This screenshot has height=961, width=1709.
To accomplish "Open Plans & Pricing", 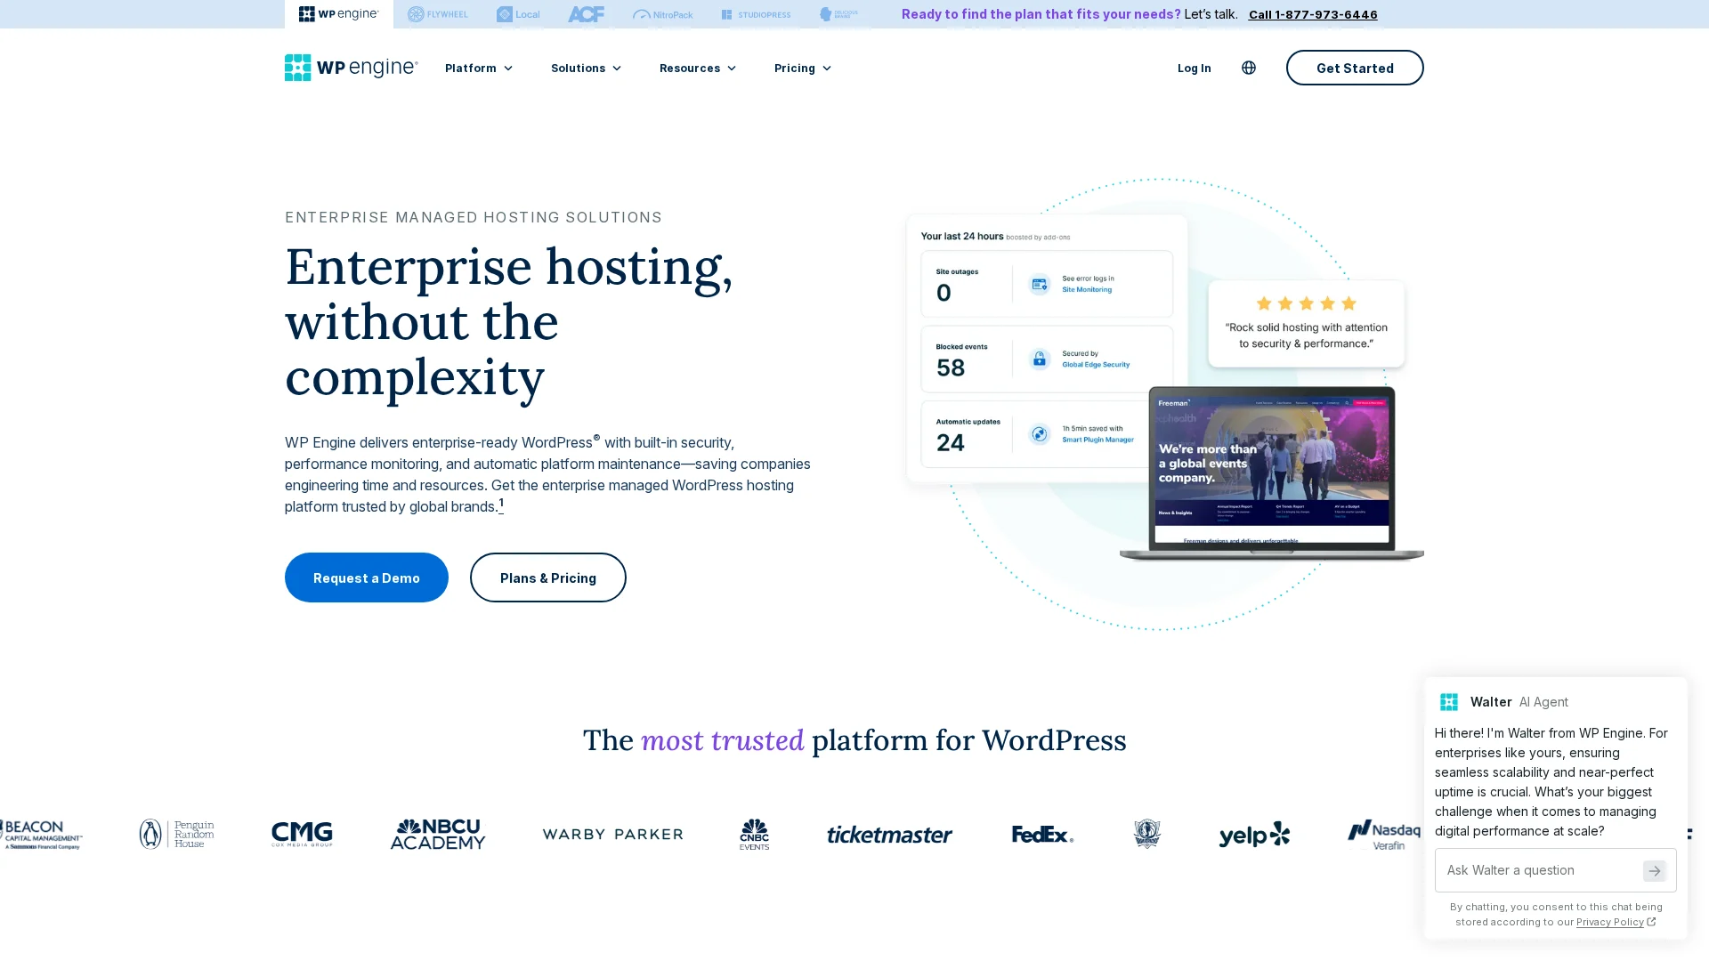I will (548, 577).
